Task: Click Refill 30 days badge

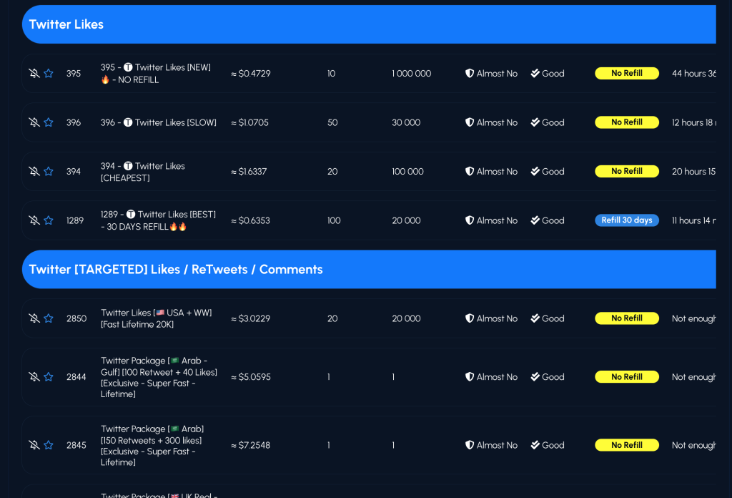Action: tap(626, 220)
